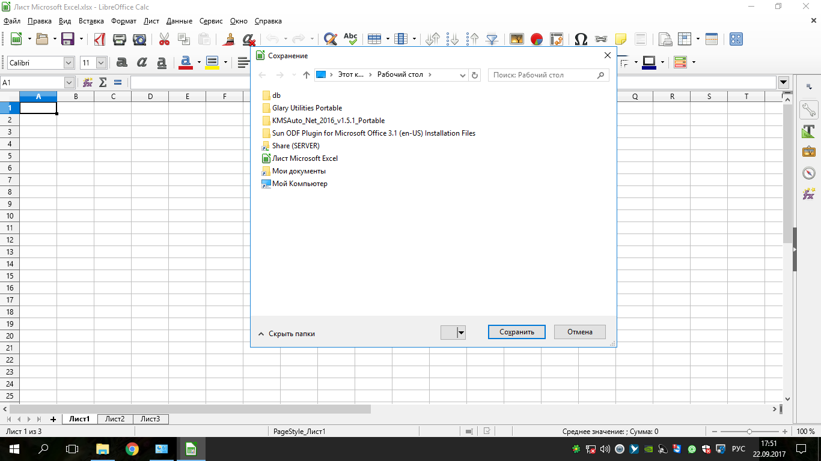
Task: Toggle the Italic formatting button
Action: [142, 62]
